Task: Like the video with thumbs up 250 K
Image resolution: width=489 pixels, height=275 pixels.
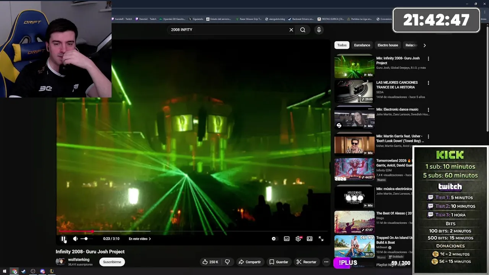Action: click(x=210, y=262)
